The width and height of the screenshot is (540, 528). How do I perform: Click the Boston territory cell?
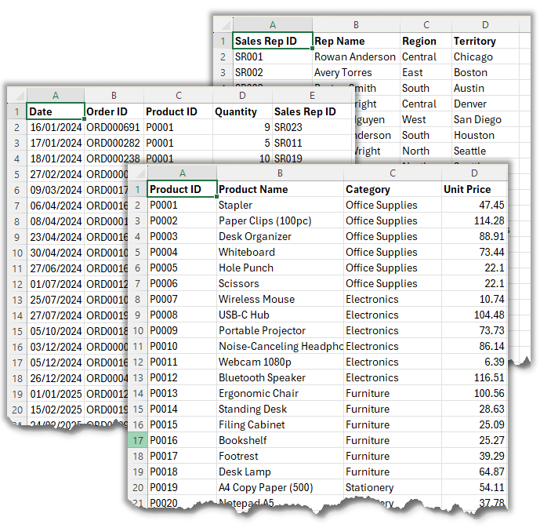(485, 72)
